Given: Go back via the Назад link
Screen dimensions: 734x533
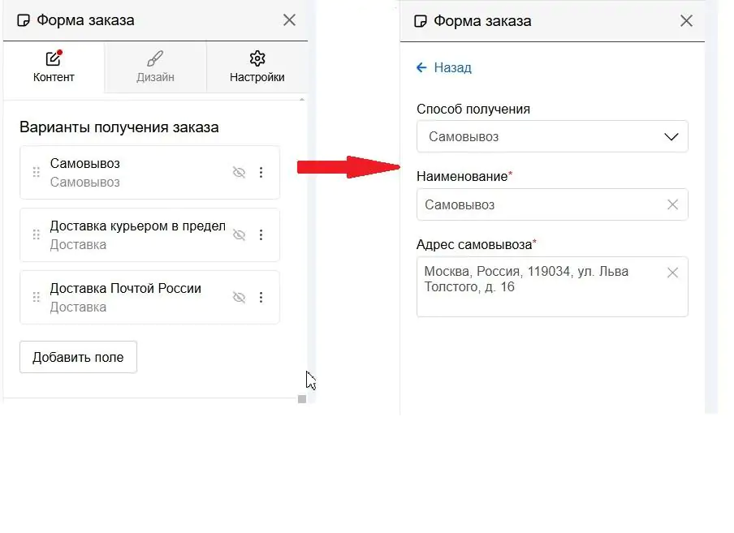Looking at the screenshot, I should click(x=444, y=68).
